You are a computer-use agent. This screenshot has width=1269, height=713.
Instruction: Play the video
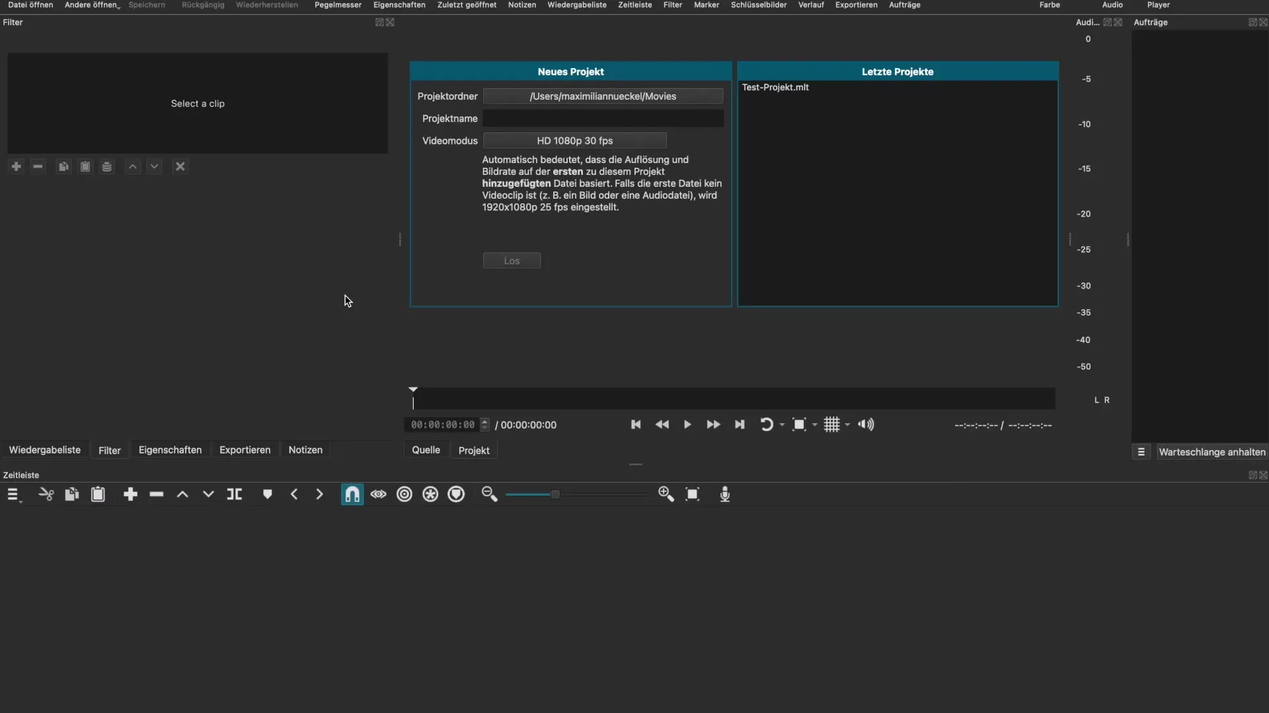[x=687, y=424]
